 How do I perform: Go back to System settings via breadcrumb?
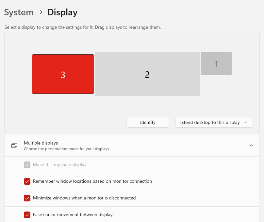coord(19,12)
